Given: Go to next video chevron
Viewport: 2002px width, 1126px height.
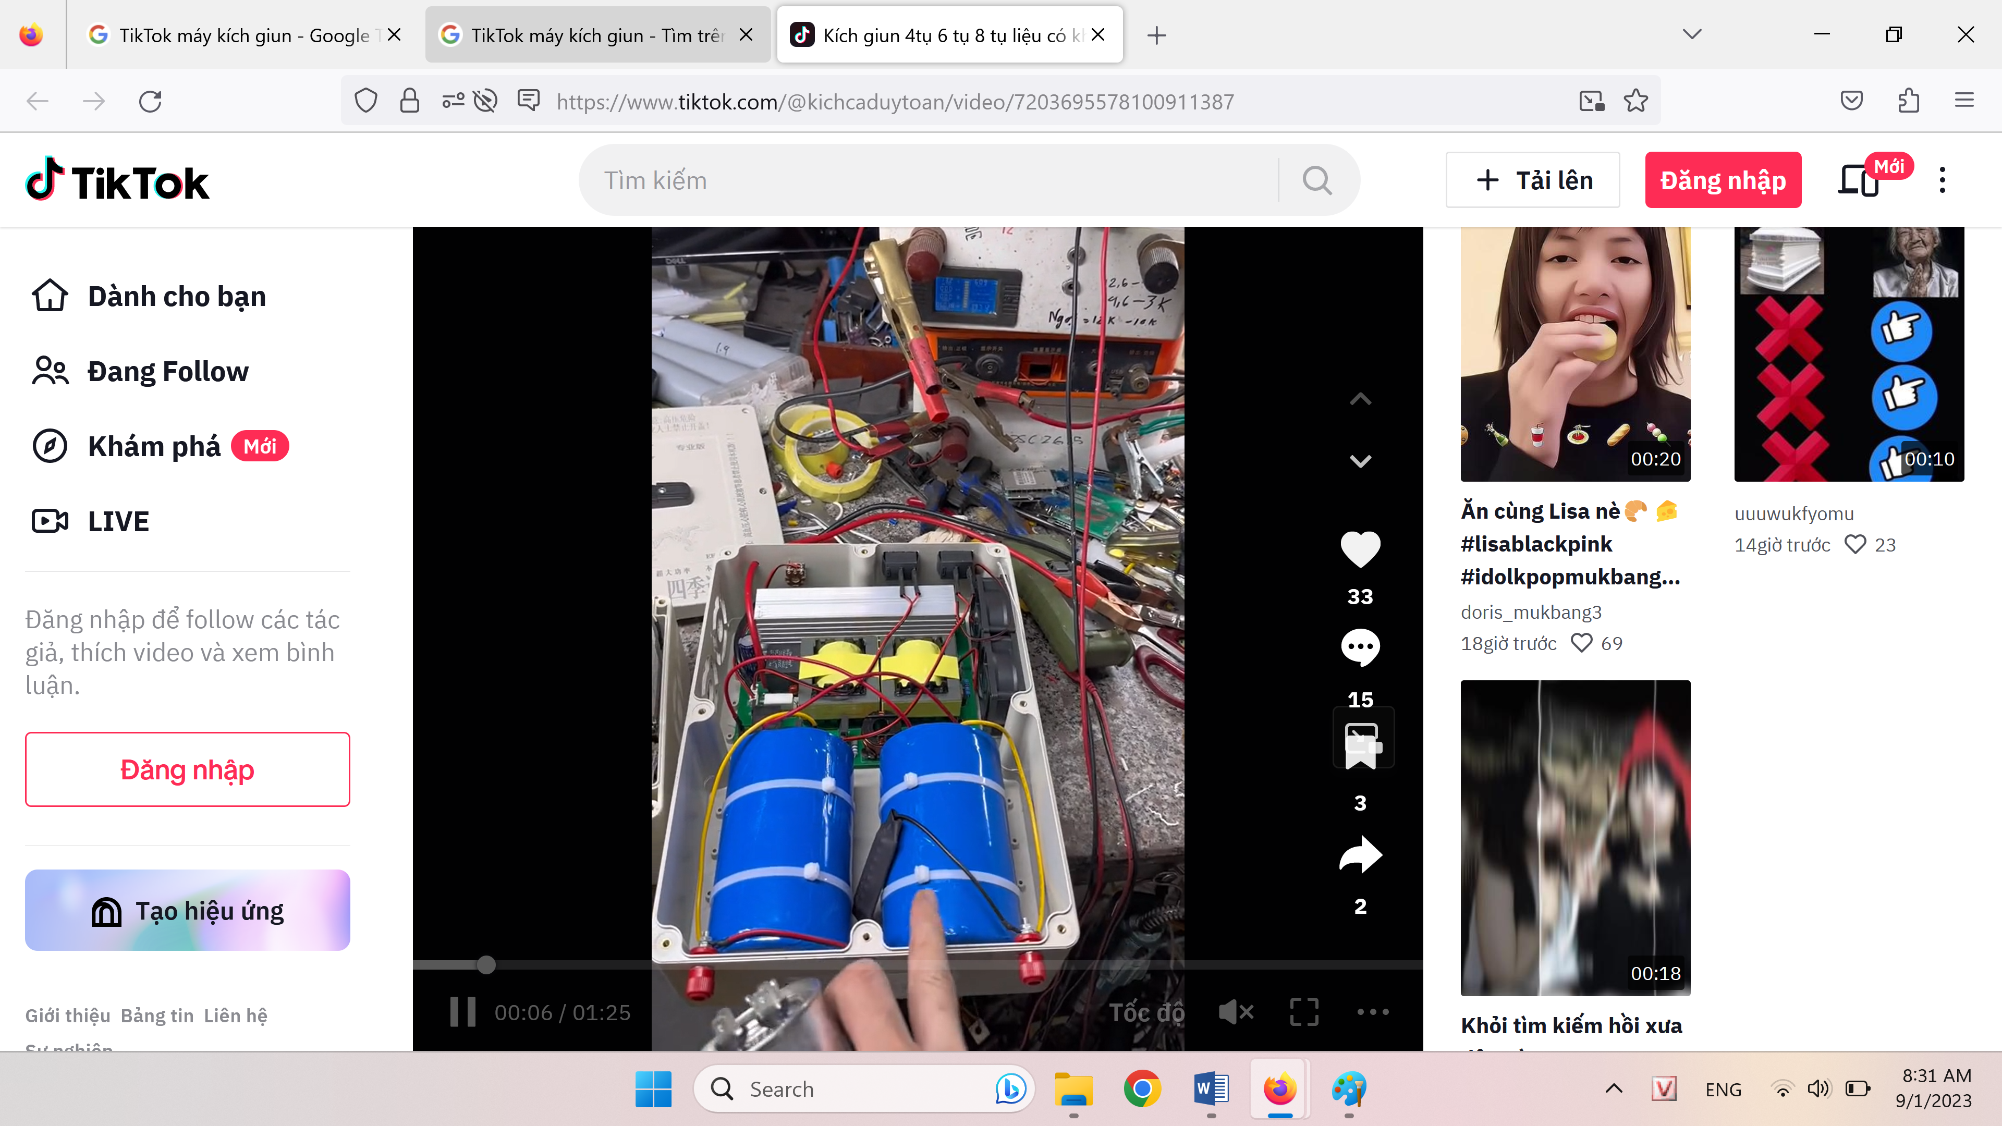Looking at the screenshot, I should [1360, 461].
